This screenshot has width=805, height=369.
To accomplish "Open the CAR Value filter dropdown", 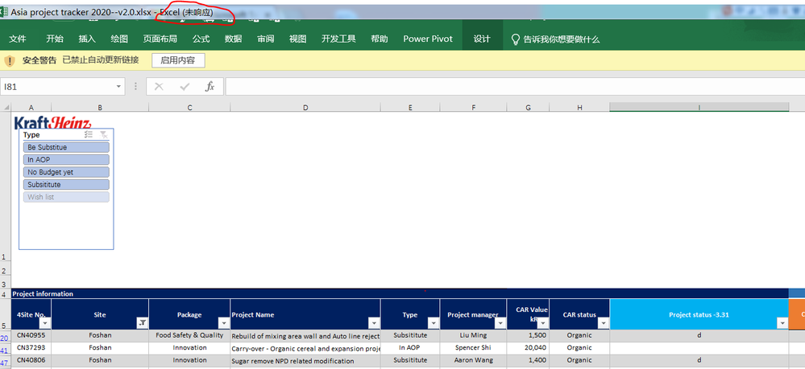I will (543, 323).
